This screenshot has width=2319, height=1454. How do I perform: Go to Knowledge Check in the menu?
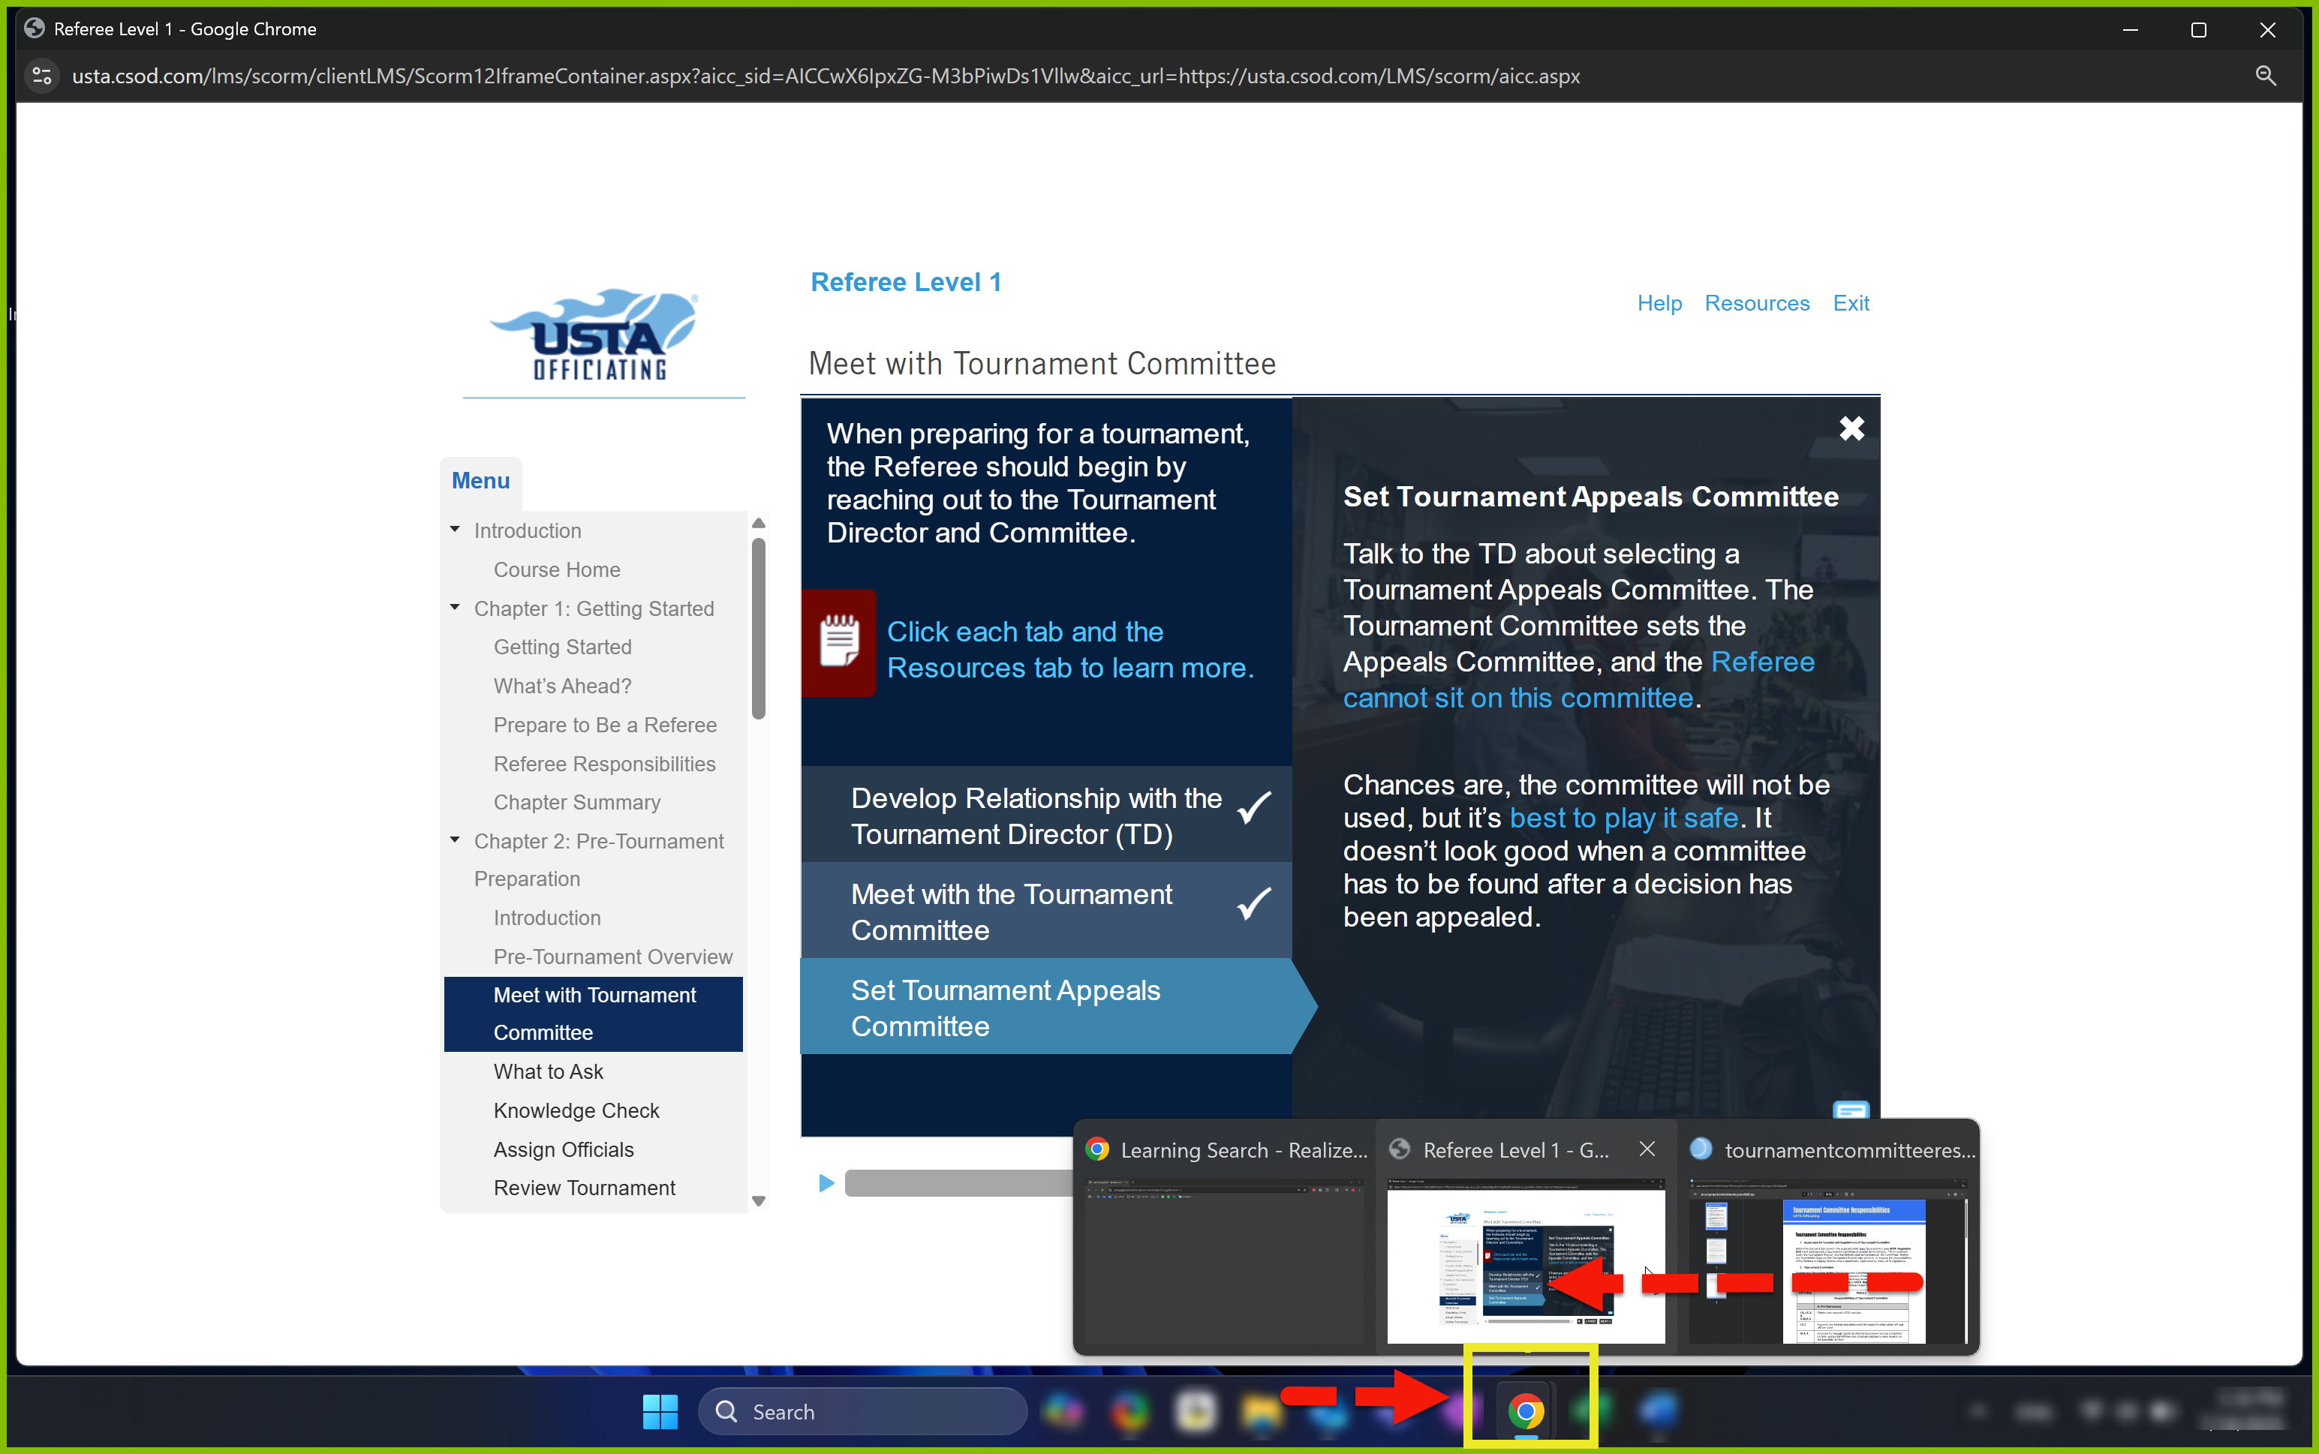tap(576, 1110)
